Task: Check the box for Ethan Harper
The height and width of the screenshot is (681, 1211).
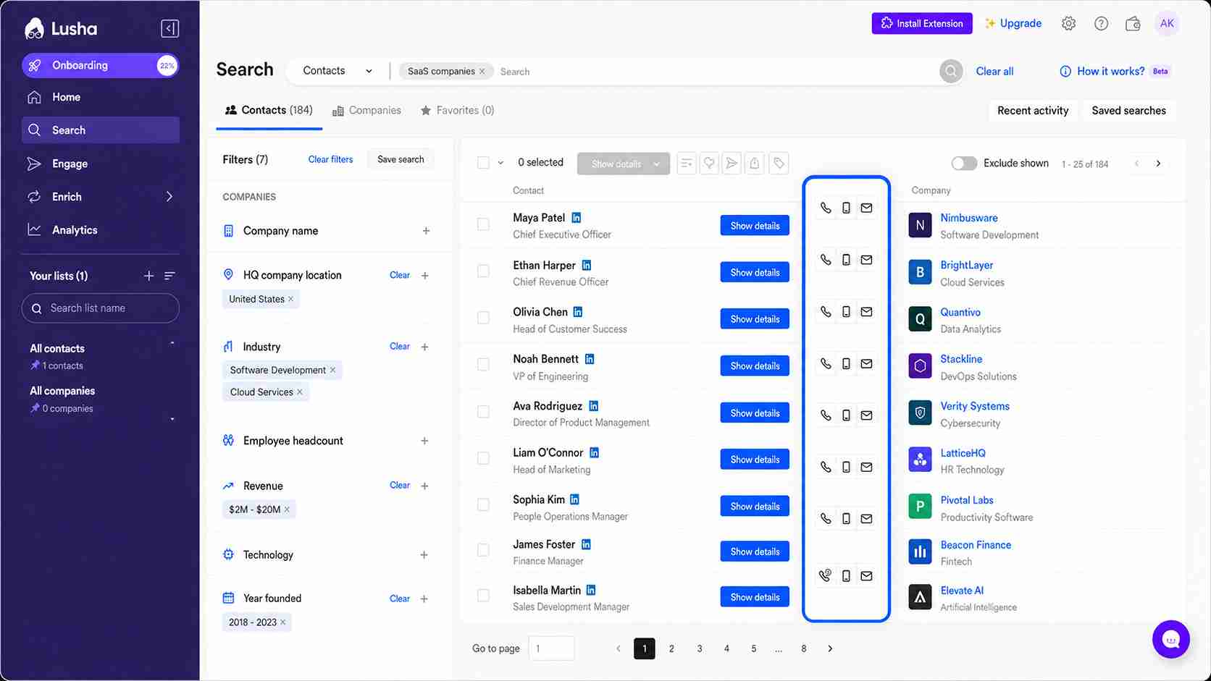Action: (483, 271)
